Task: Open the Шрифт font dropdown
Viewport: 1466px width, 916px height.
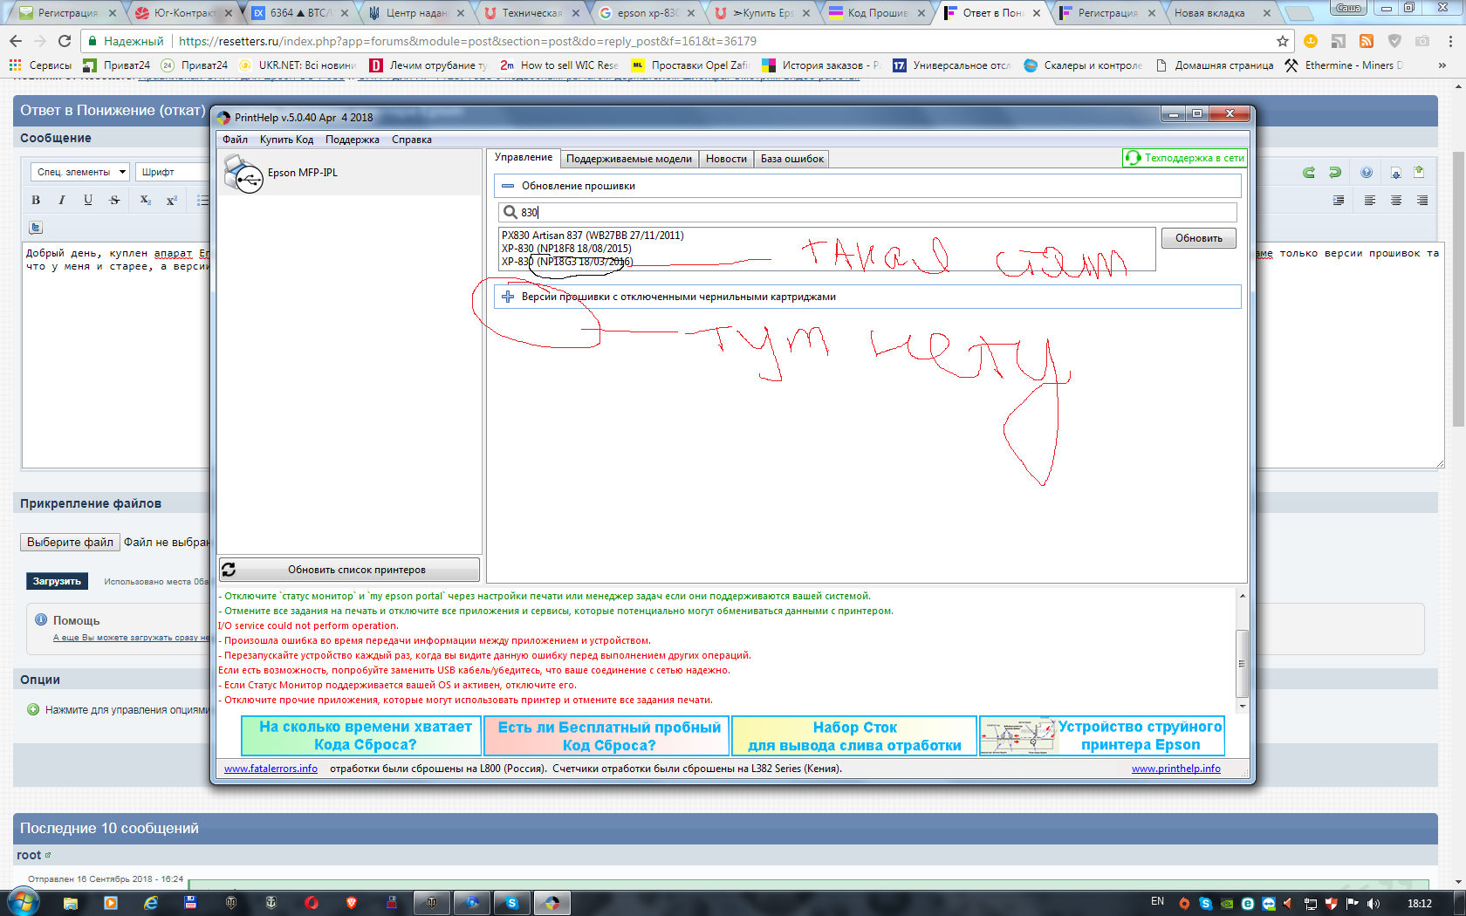Action: point(171,172)
